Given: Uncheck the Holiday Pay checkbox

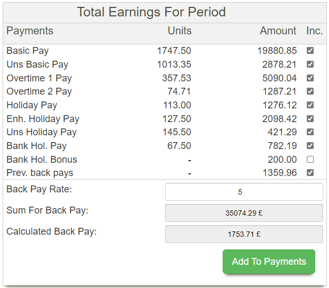Looking at the screenshot, I should 310,105.
